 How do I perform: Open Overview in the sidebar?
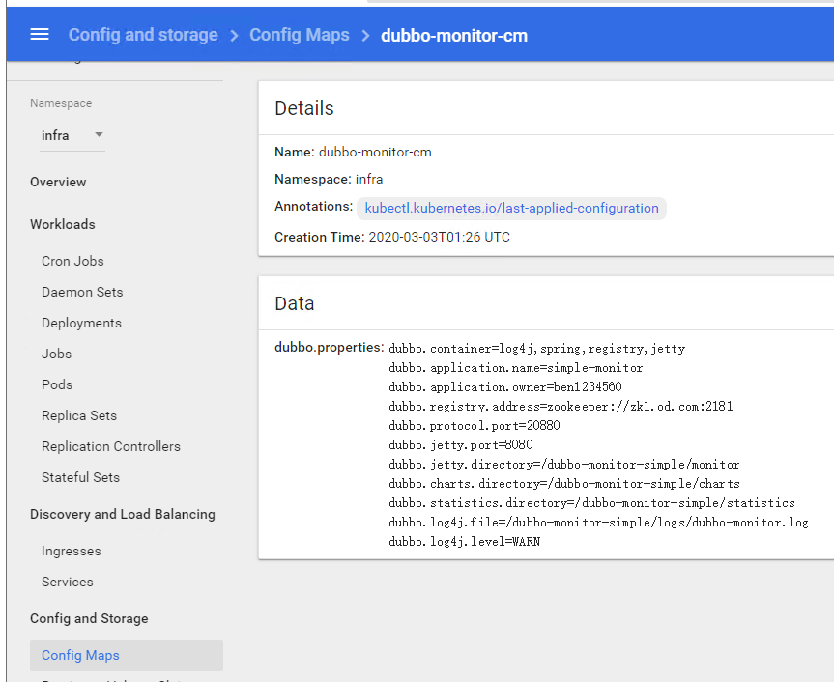pos(58,182)
